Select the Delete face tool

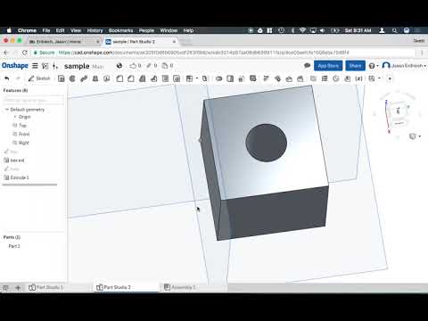click(277, 78)
